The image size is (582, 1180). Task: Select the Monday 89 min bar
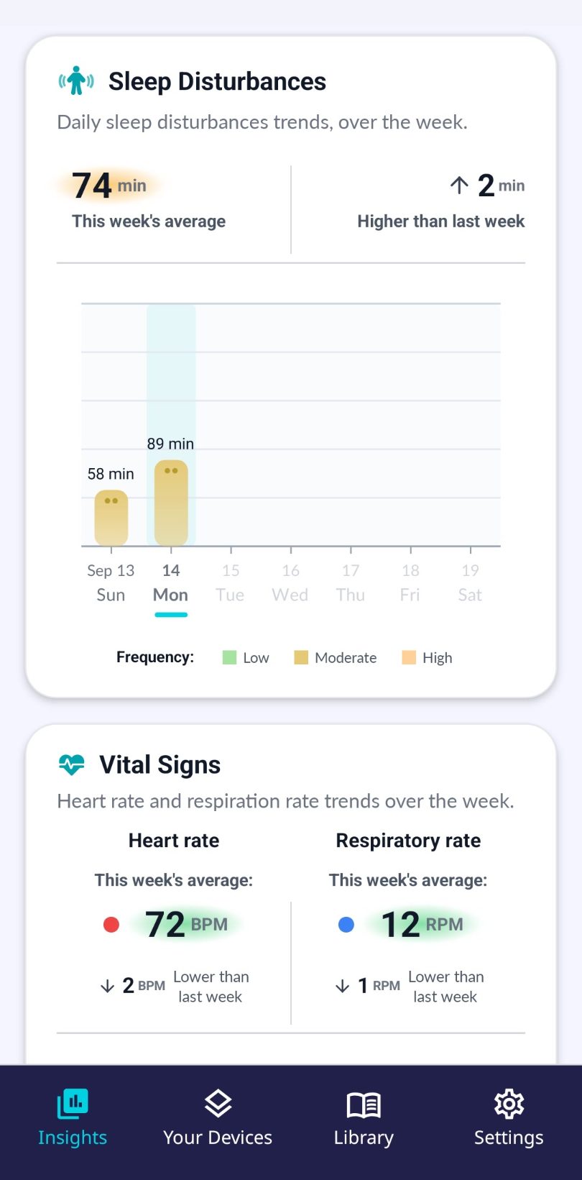coord(171,503)
